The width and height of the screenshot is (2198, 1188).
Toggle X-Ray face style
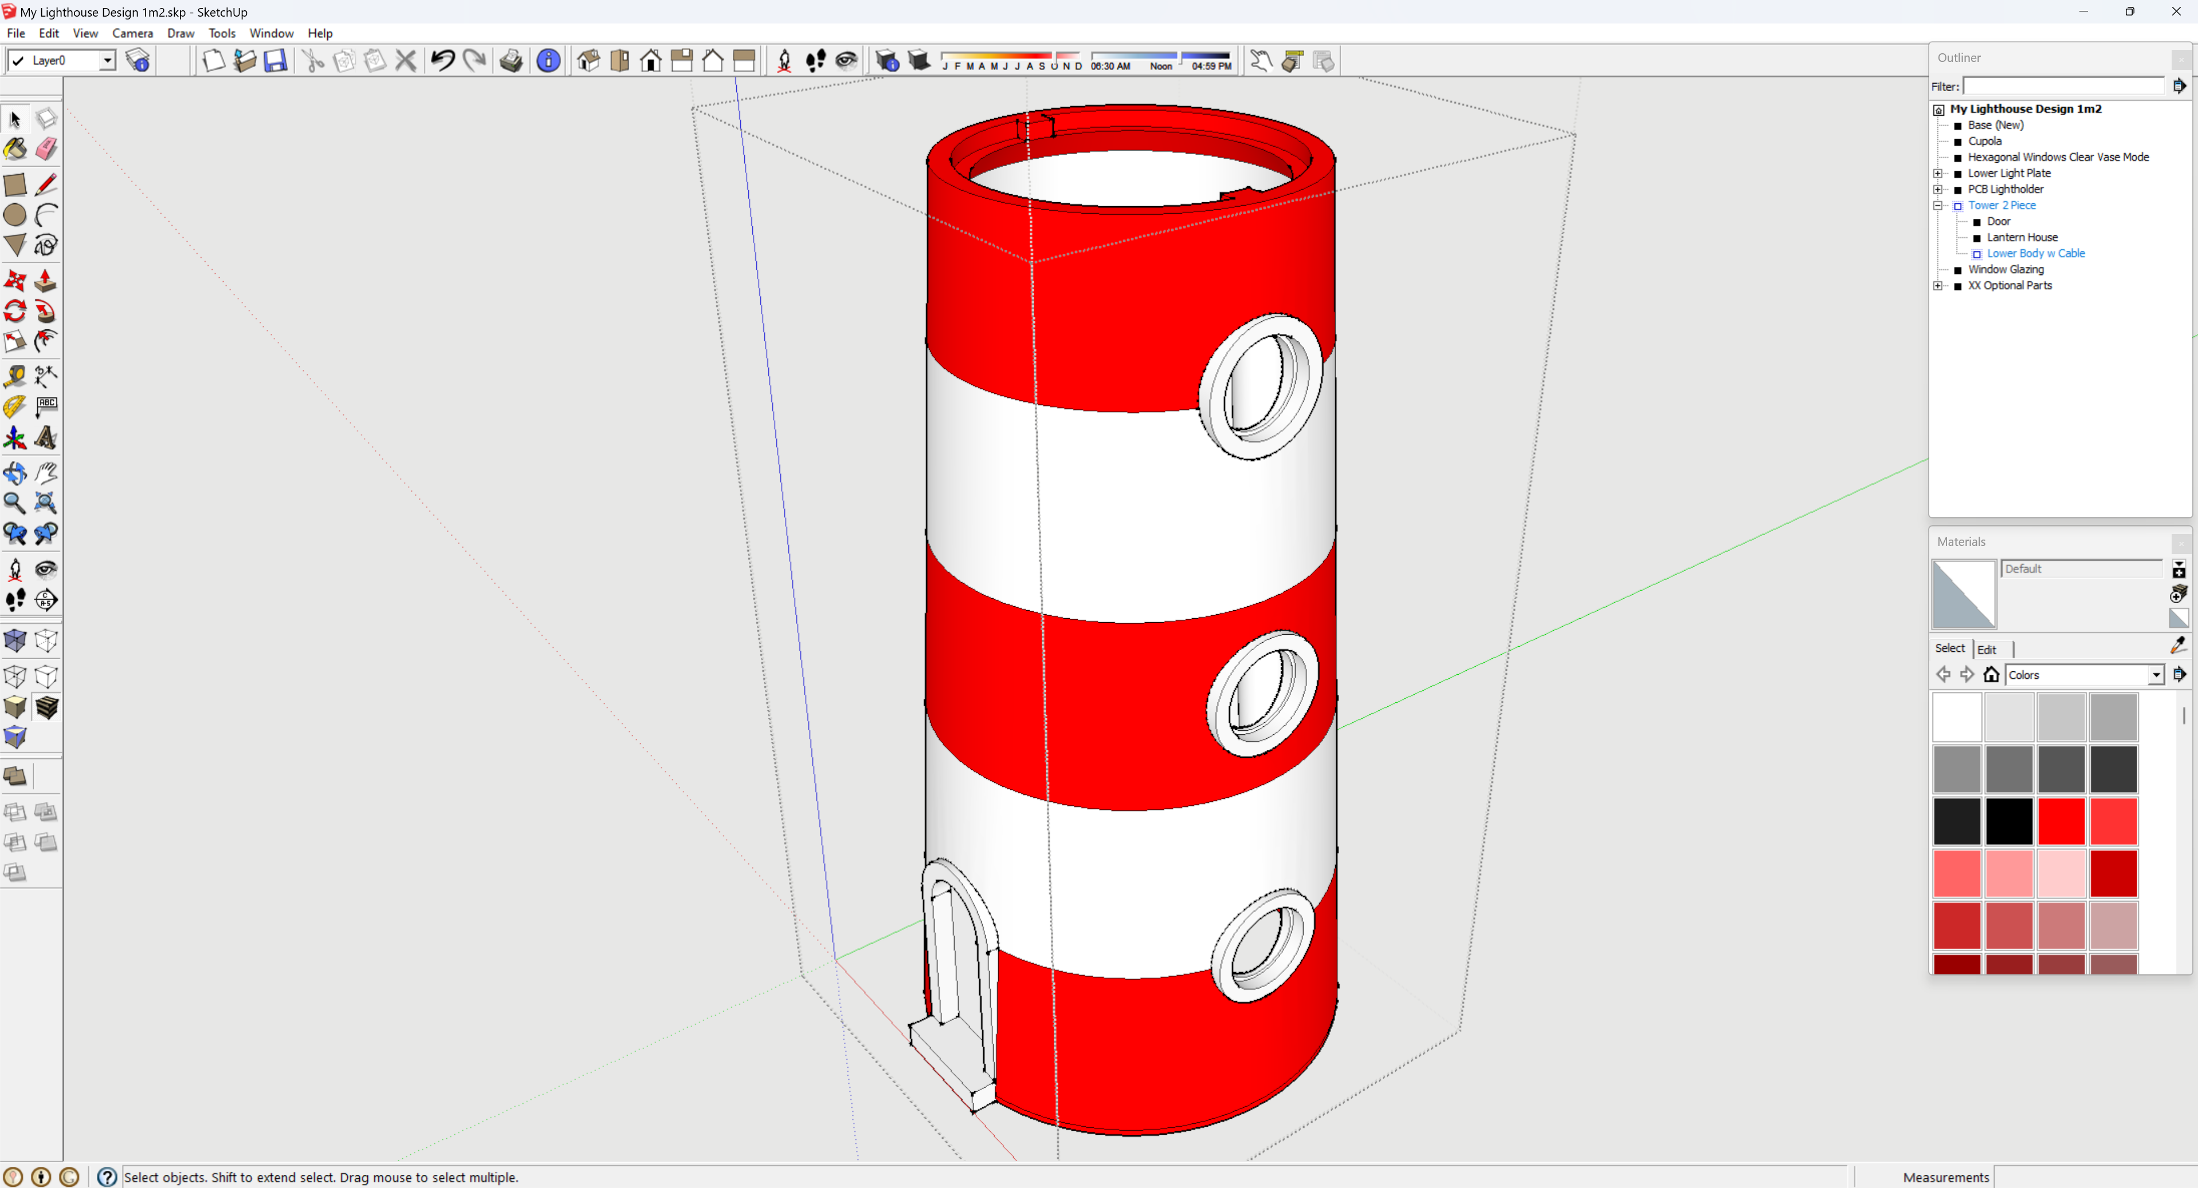(15, 640)
